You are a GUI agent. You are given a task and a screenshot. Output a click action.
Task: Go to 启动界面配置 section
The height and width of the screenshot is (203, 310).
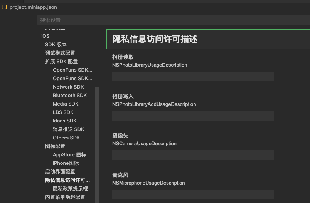tap(60, 171)
